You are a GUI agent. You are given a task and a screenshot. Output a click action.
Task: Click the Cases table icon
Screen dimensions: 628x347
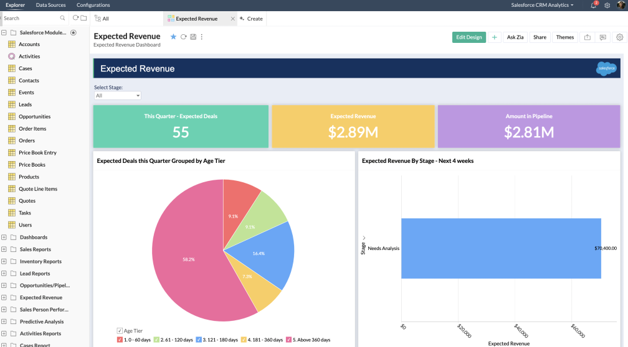coord(12,68)
